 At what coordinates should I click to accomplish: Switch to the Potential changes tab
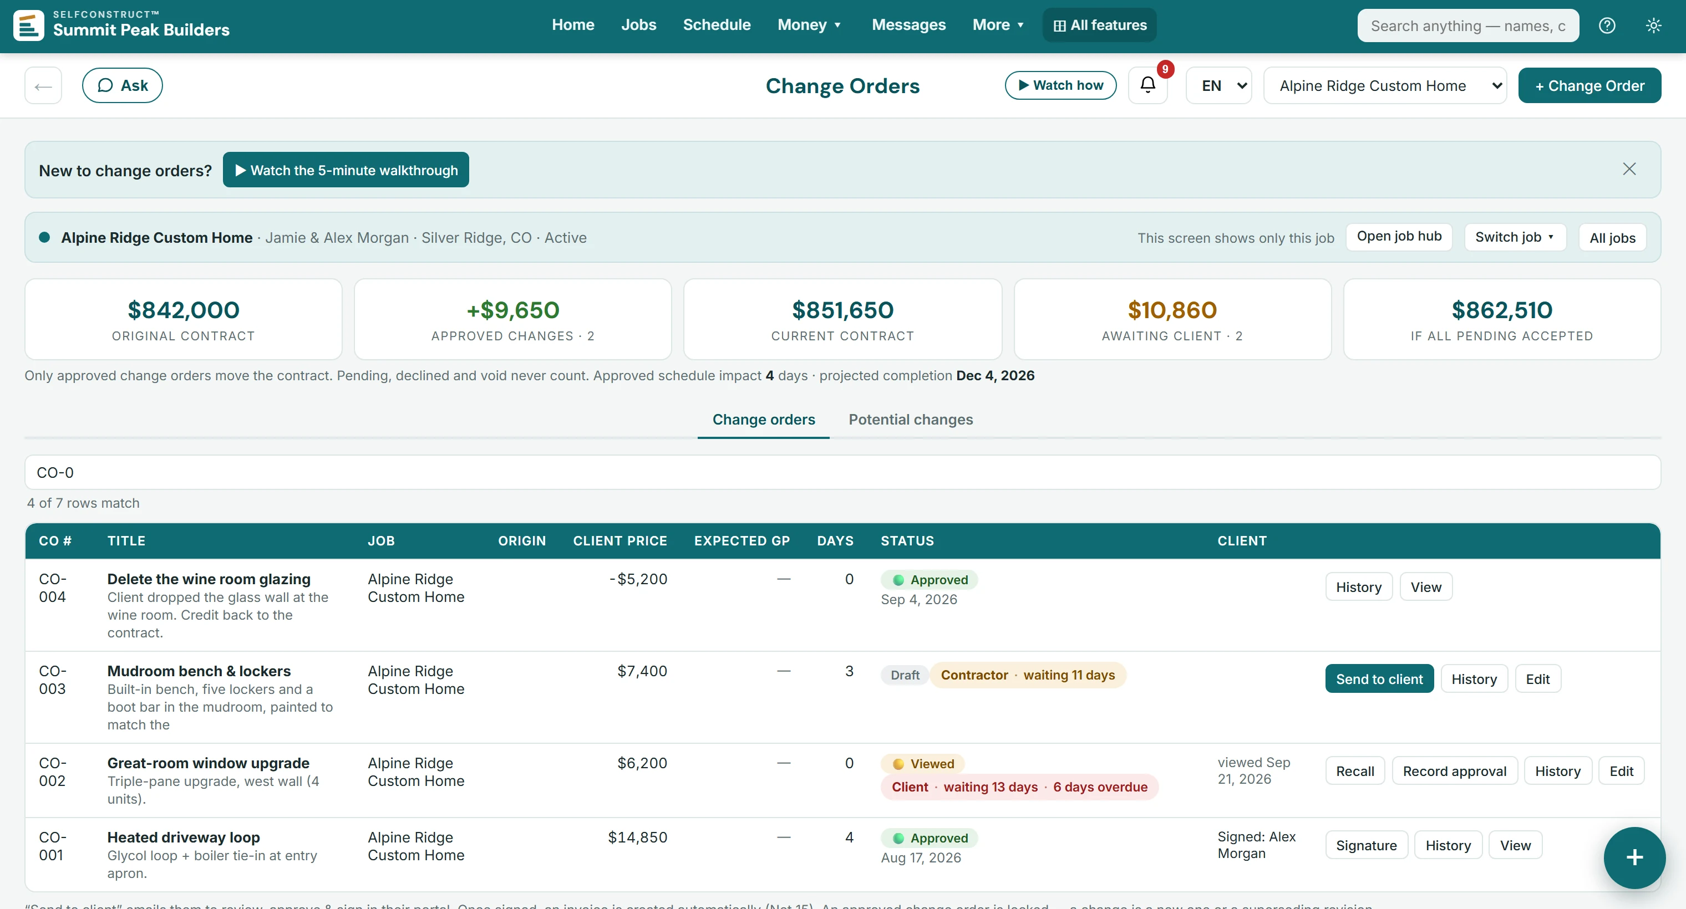coord(911,419)
